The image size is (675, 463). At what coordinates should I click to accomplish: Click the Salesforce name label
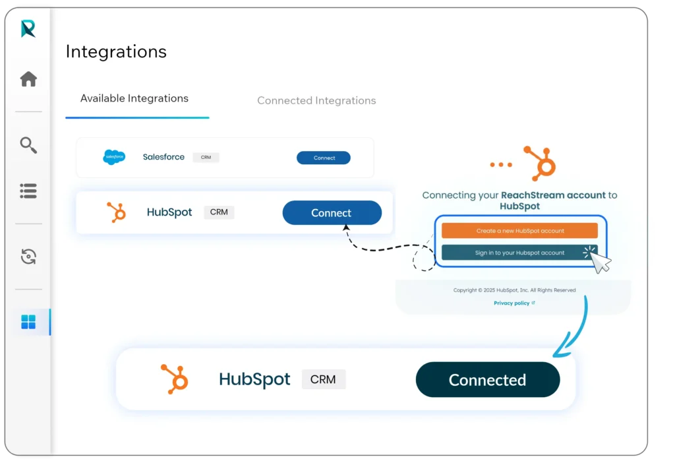click(163, 157)
